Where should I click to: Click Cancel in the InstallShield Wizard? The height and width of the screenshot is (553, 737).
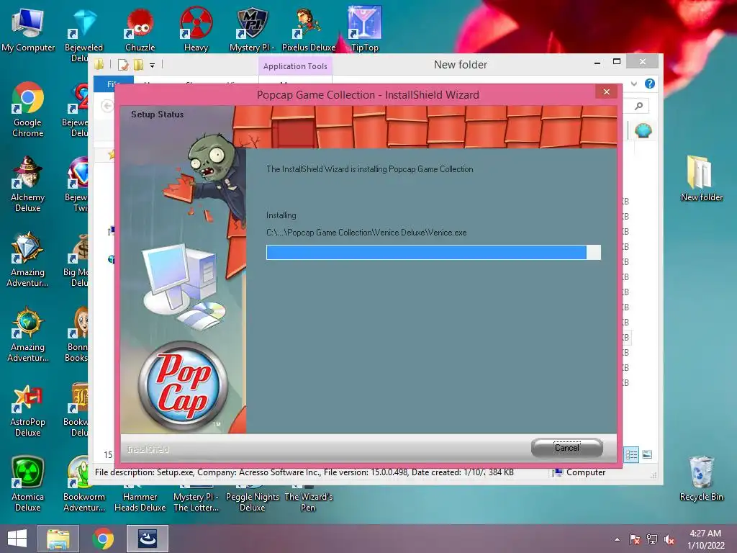(x=567, y=448)
